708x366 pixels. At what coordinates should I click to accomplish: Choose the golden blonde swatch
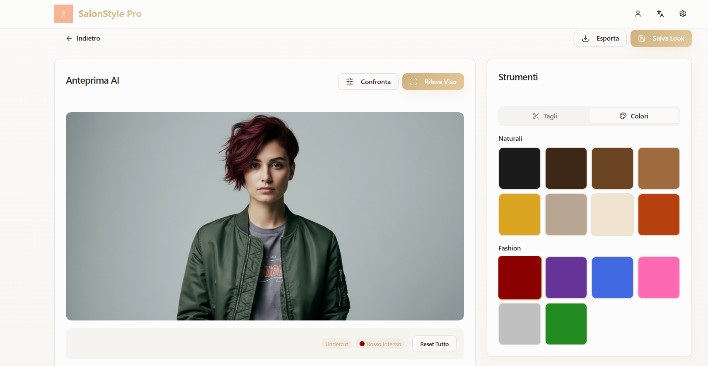click(x=520, y=214)
